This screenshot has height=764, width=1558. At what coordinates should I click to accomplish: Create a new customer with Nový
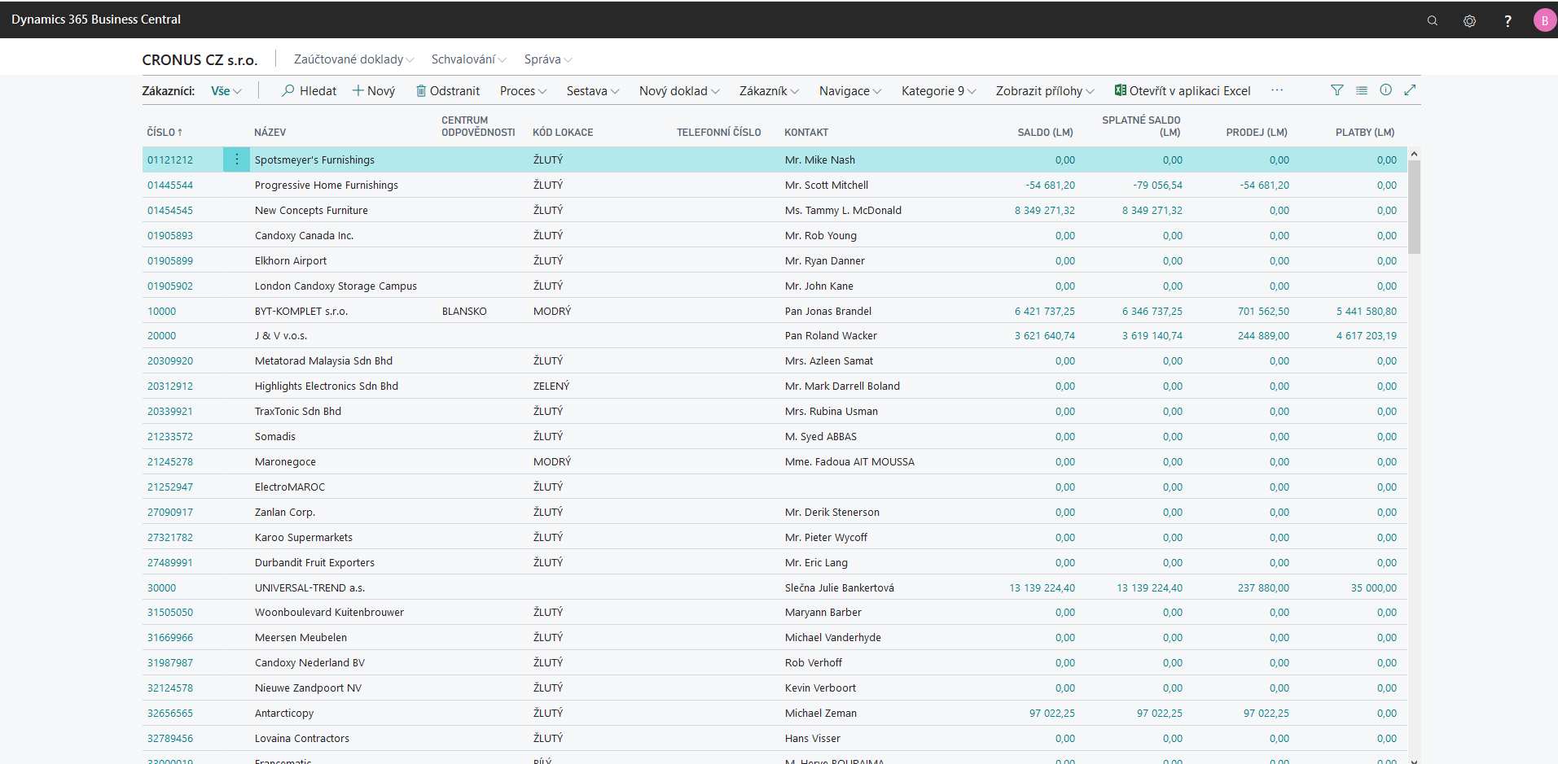pyautogui.click(x=374, y=91)
